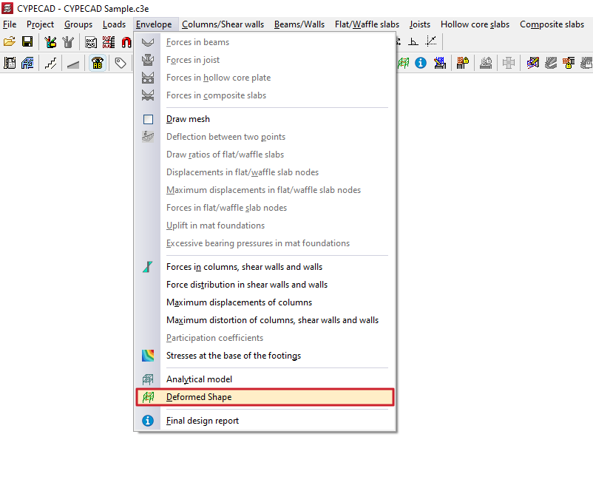The width and height of the screenshot is (593, 488).
Task: Select Maximum distortion of columns, shear walls and walls
Action: pyautogui.click(x=265, y=320)
